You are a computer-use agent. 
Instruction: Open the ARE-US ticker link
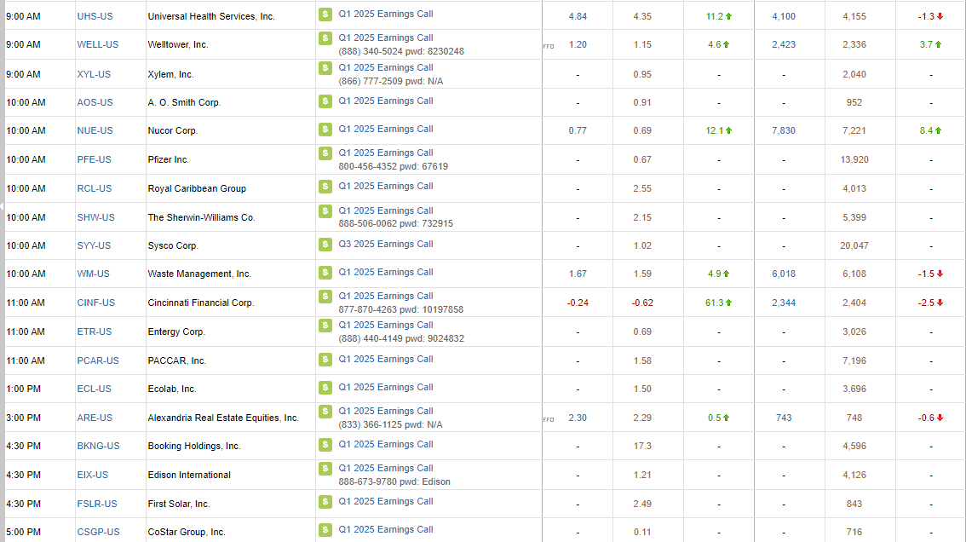[x=95, y=418]
